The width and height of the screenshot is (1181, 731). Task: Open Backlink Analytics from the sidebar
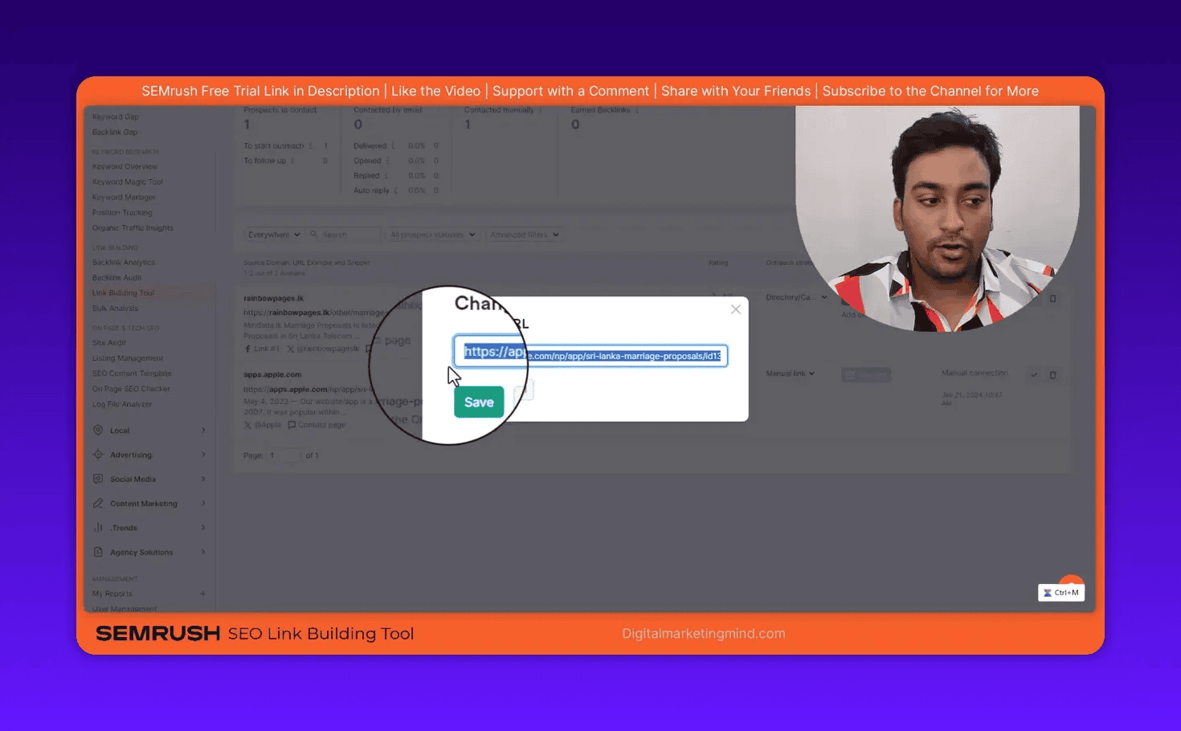pos(124,262)
